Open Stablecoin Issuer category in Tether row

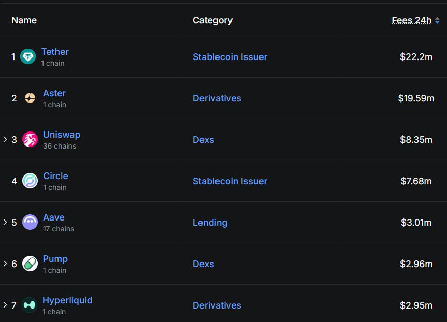[230, 57]
